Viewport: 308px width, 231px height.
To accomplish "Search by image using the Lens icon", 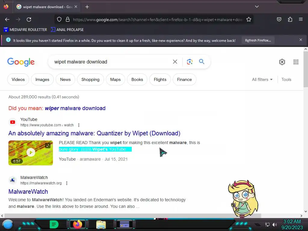I will click(x=189, y=62).
